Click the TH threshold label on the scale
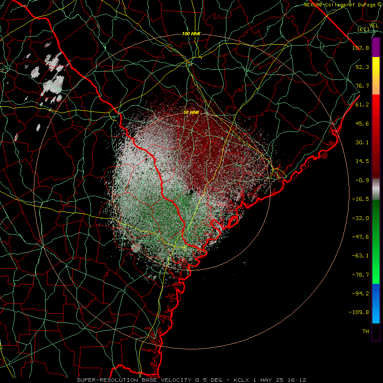 366,332
